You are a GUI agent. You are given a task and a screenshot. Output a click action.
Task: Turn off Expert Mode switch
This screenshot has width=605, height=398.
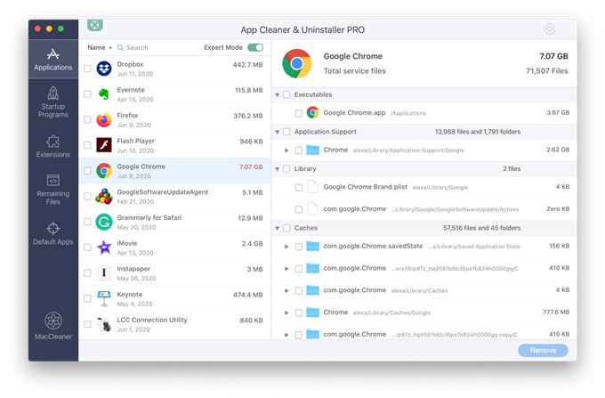[255, 47]
